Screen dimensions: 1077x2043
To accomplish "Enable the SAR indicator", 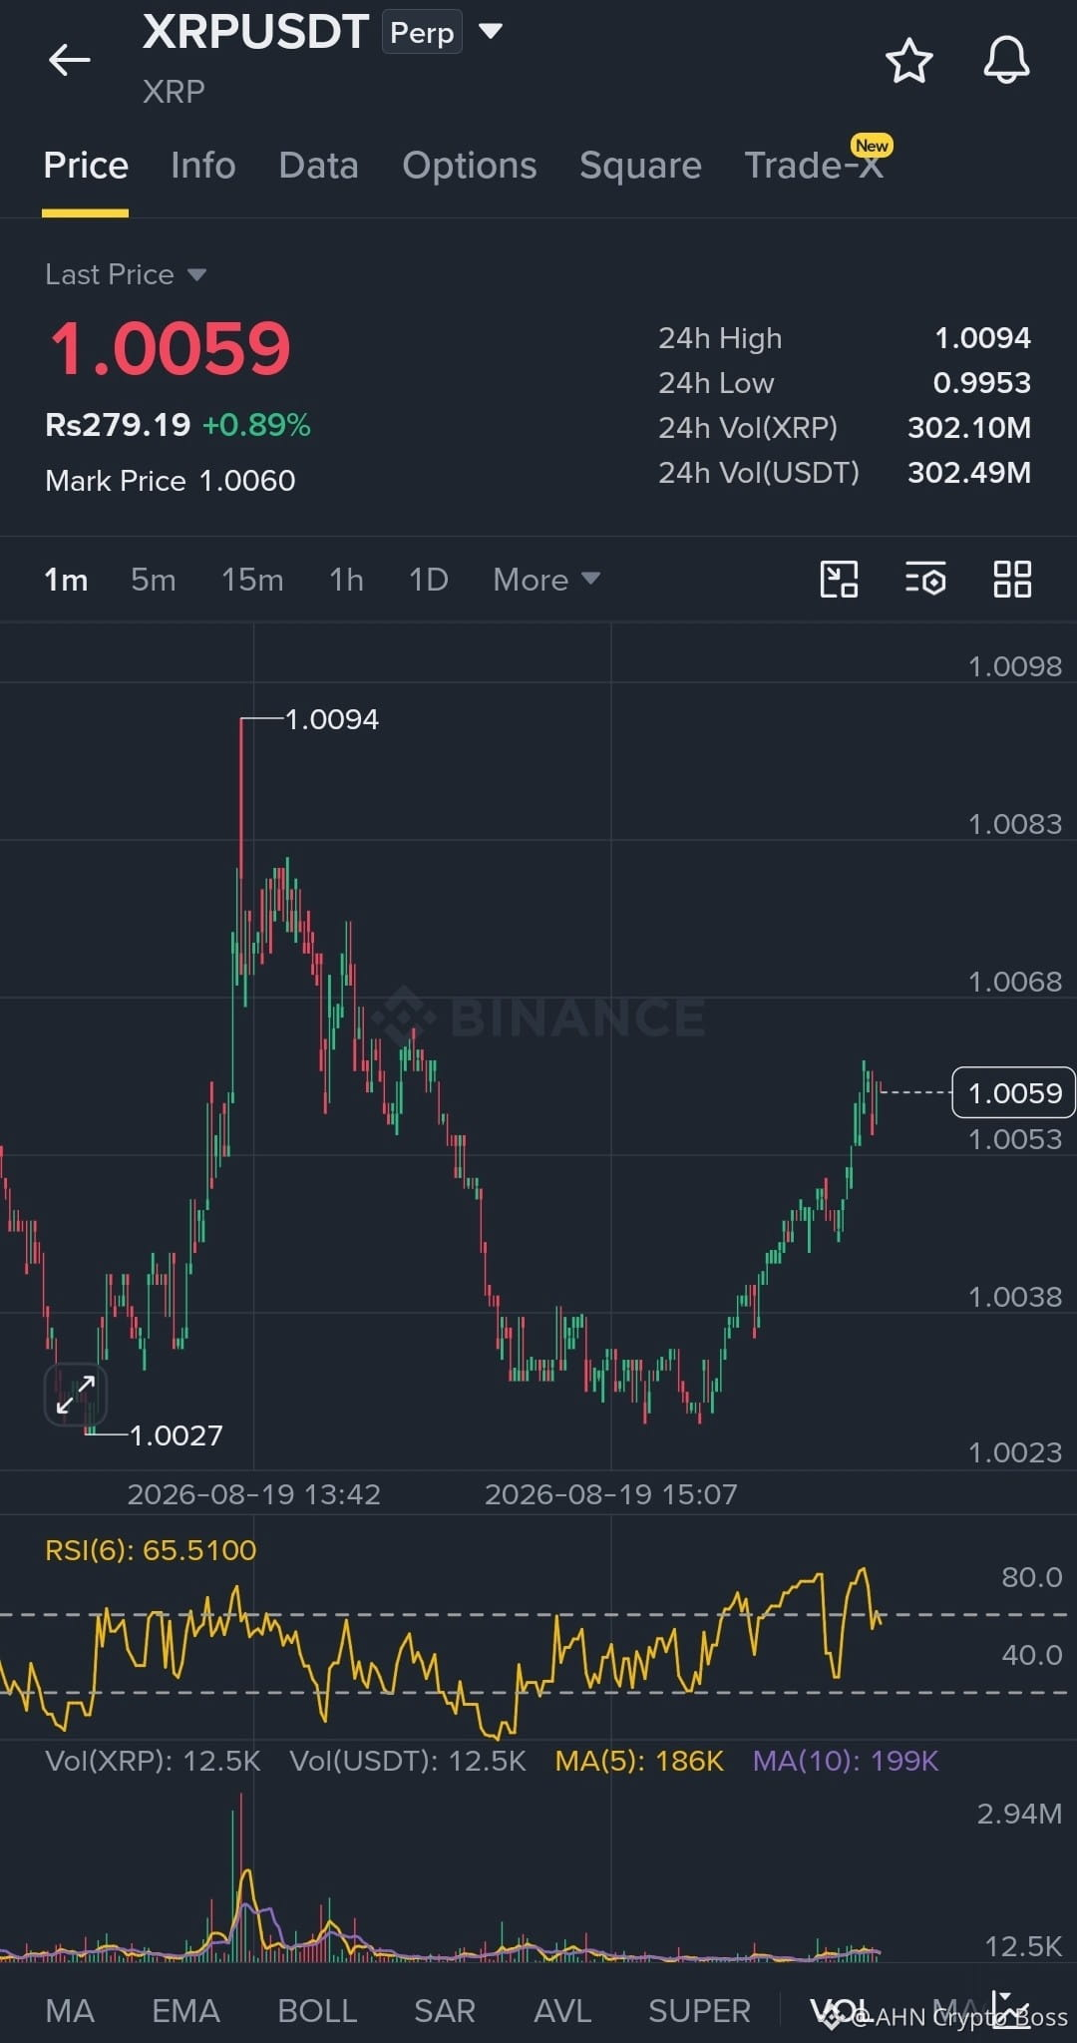I will point(445,2010).
